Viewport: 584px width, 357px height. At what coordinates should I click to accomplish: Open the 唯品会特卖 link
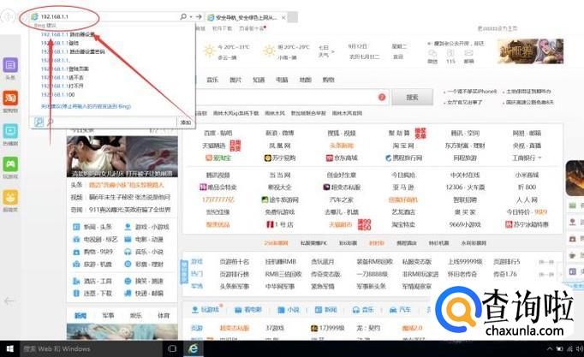(x=218, y=187)
